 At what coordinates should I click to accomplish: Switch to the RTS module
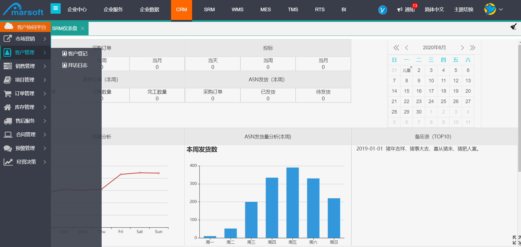coord(320,10)
